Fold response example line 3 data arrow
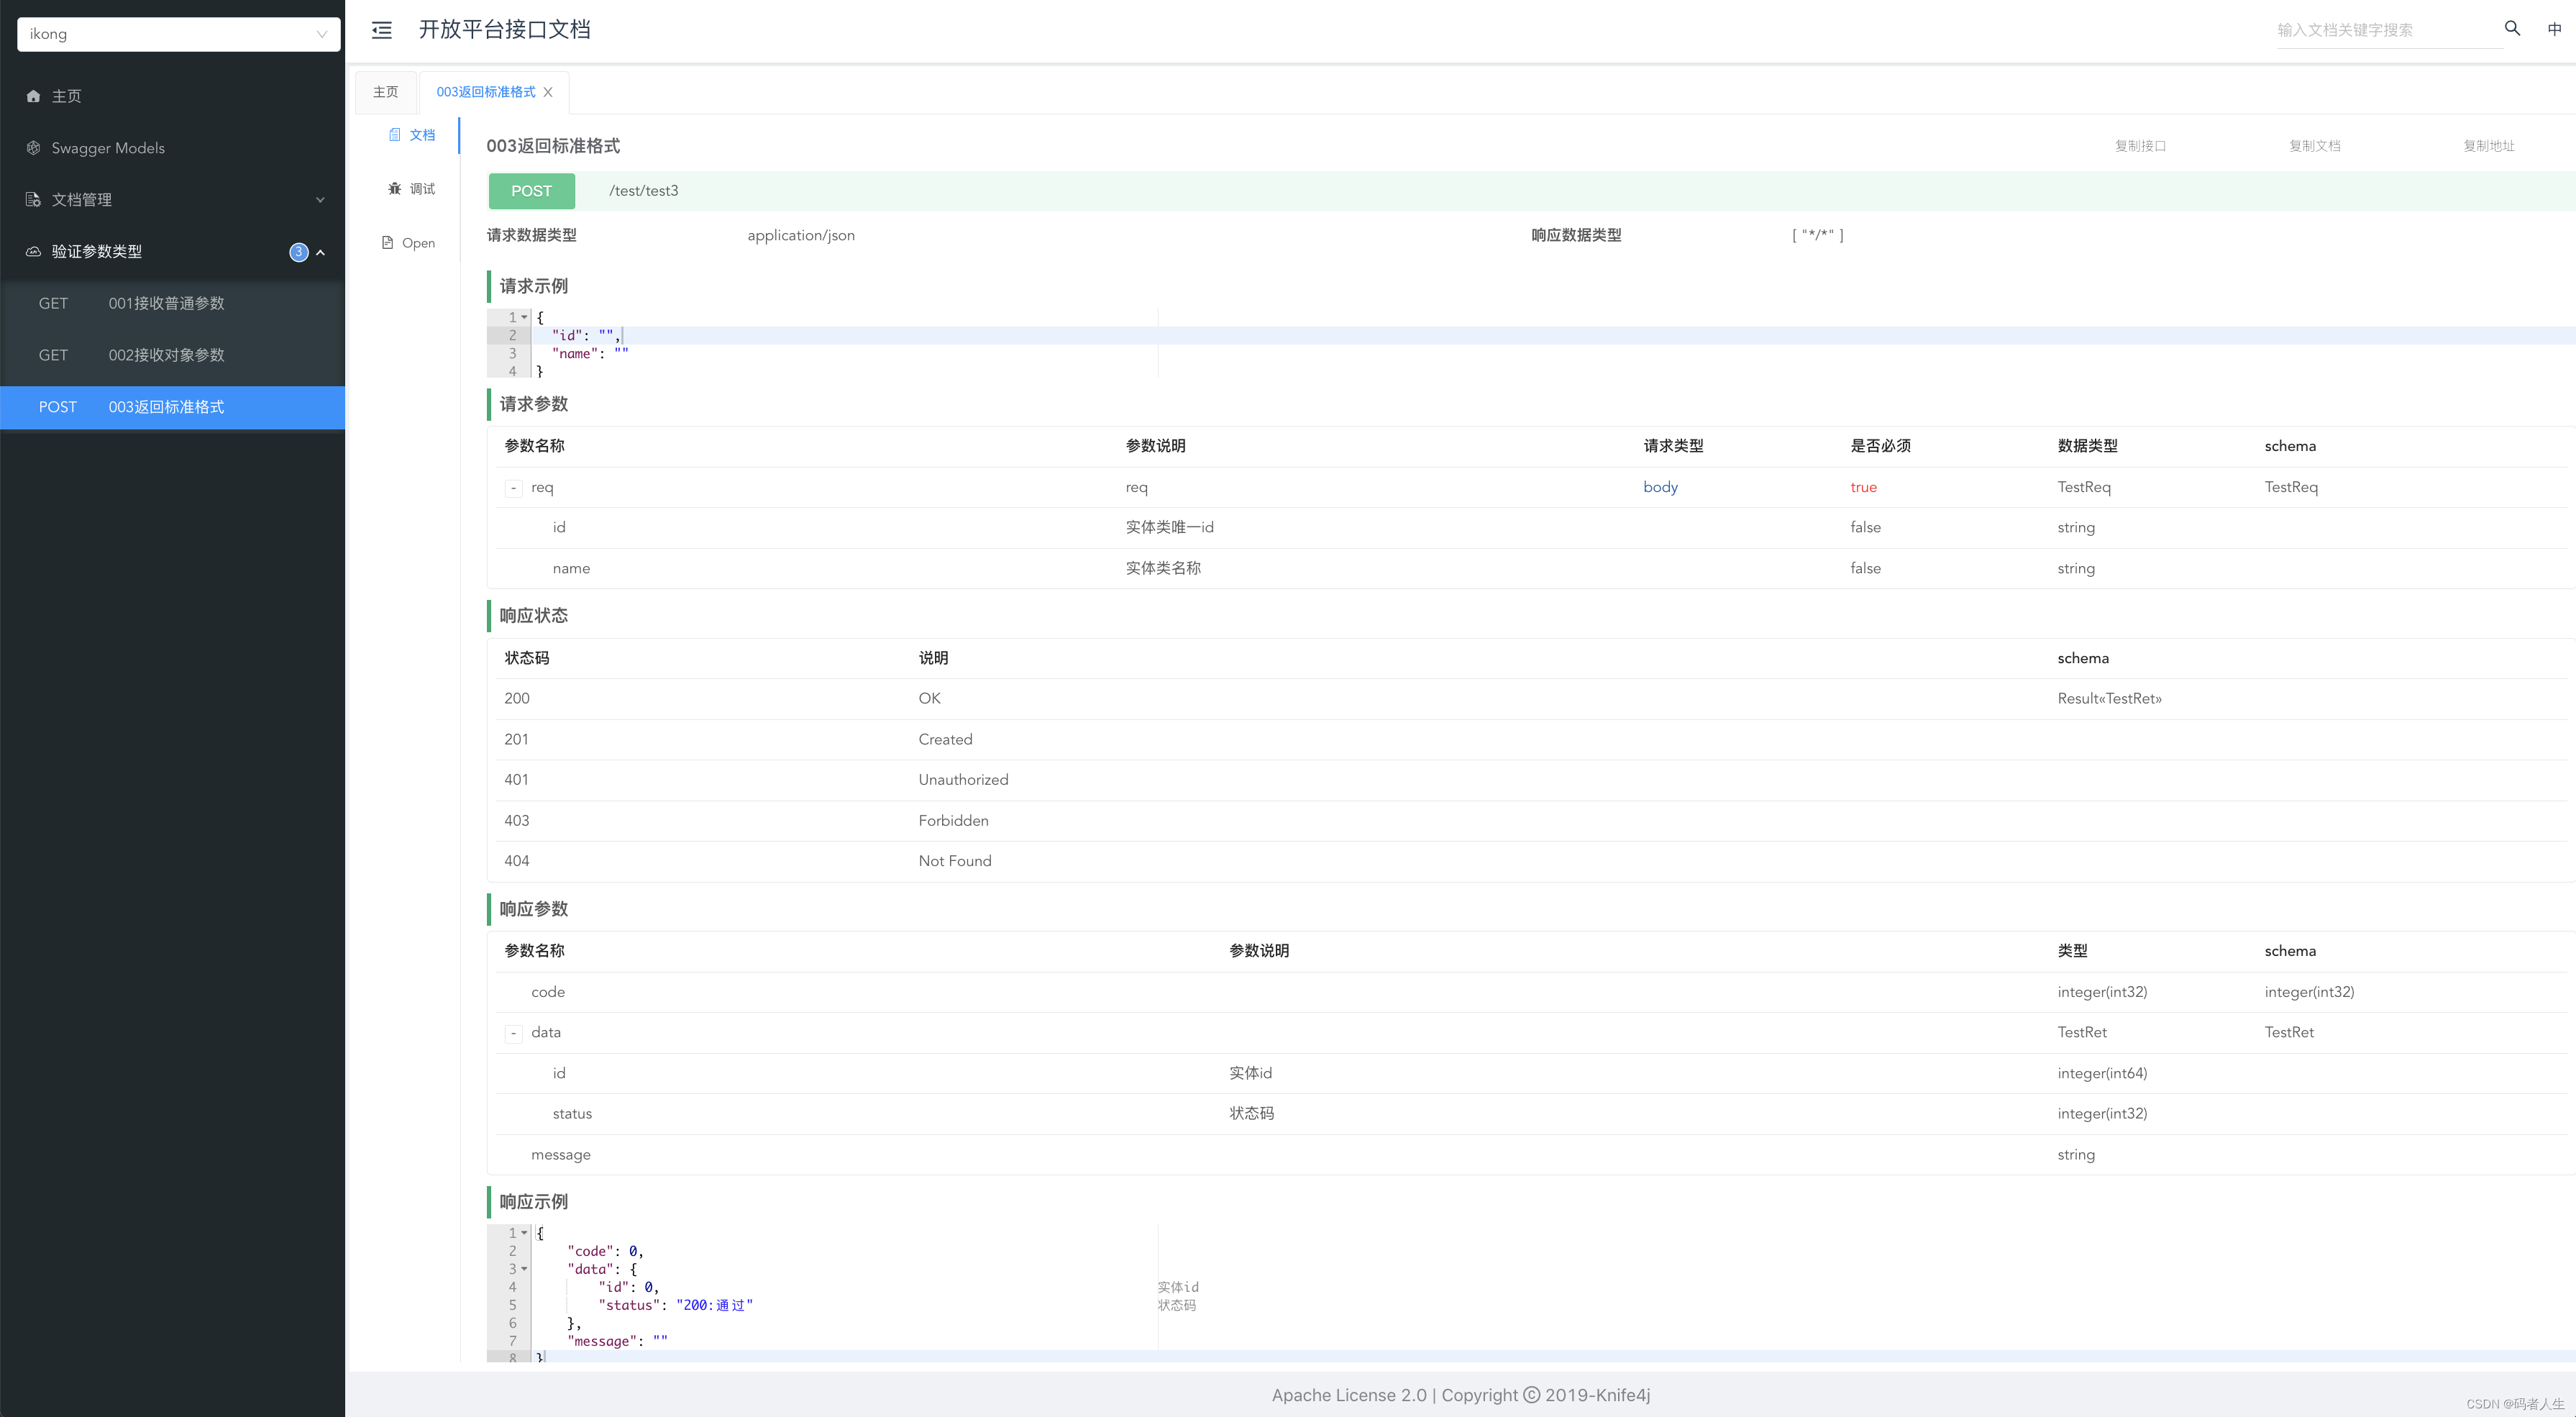Image resolution: width=2576 pixels, height=1417 pixels. tap(524, 1269)
